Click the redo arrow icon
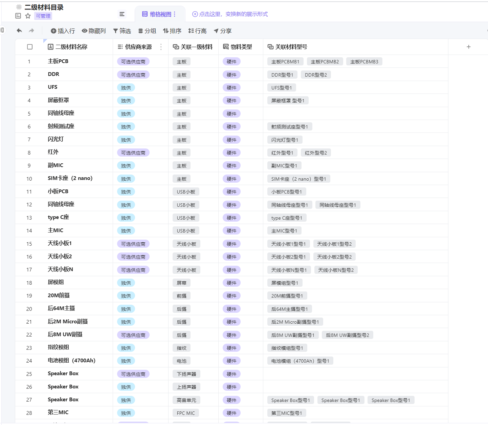The width and height of the screenshot is (488, 425). coord(31,31)
